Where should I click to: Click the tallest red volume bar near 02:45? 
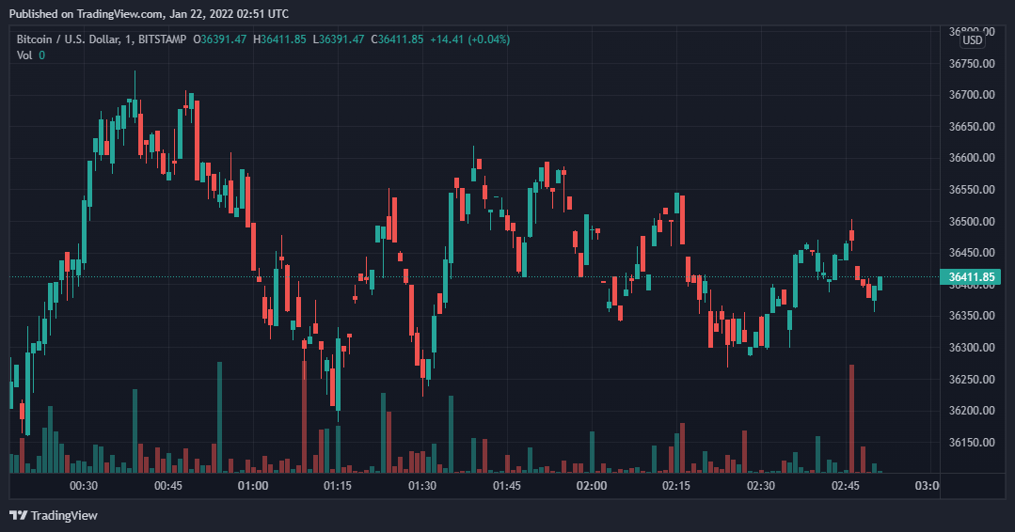pyautogui.click(x=851, y=418)
